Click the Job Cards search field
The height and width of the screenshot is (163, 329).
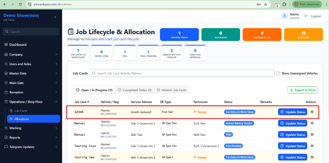pyautogui.click(x=182, y=73)
